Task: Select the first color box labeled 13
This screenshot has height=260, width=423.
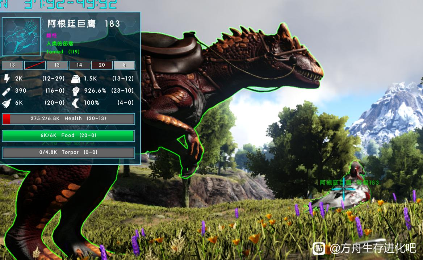Action: tap(12, 65)
